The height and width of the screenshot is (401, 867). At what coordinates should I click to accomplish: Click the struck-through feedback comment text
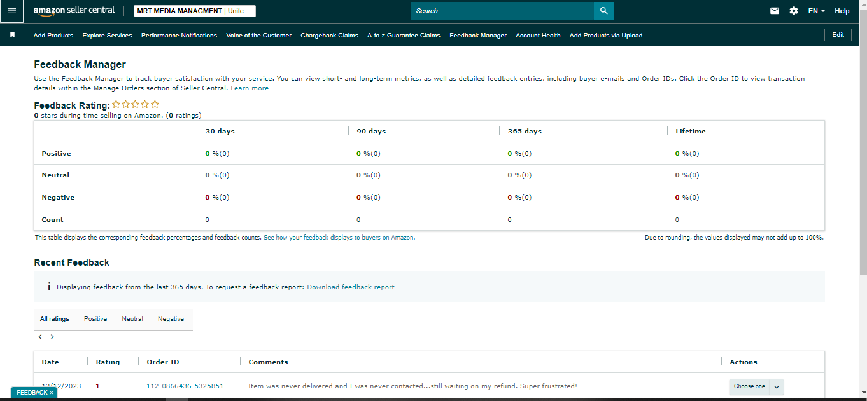tap(412, 386)
